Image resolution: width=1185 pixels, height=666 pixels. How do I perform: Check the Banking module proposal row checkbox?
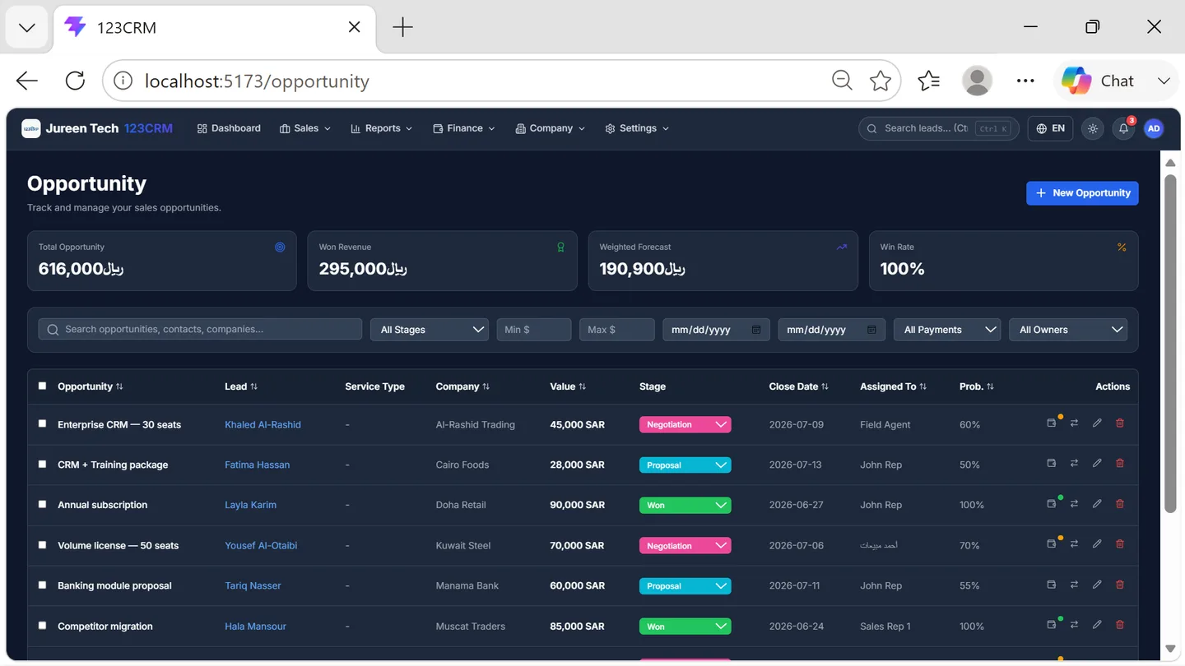[43, 585]
